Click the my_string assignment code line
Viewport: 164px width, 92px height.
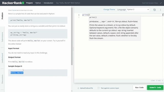pyautogui.click(x=24, y=32)
